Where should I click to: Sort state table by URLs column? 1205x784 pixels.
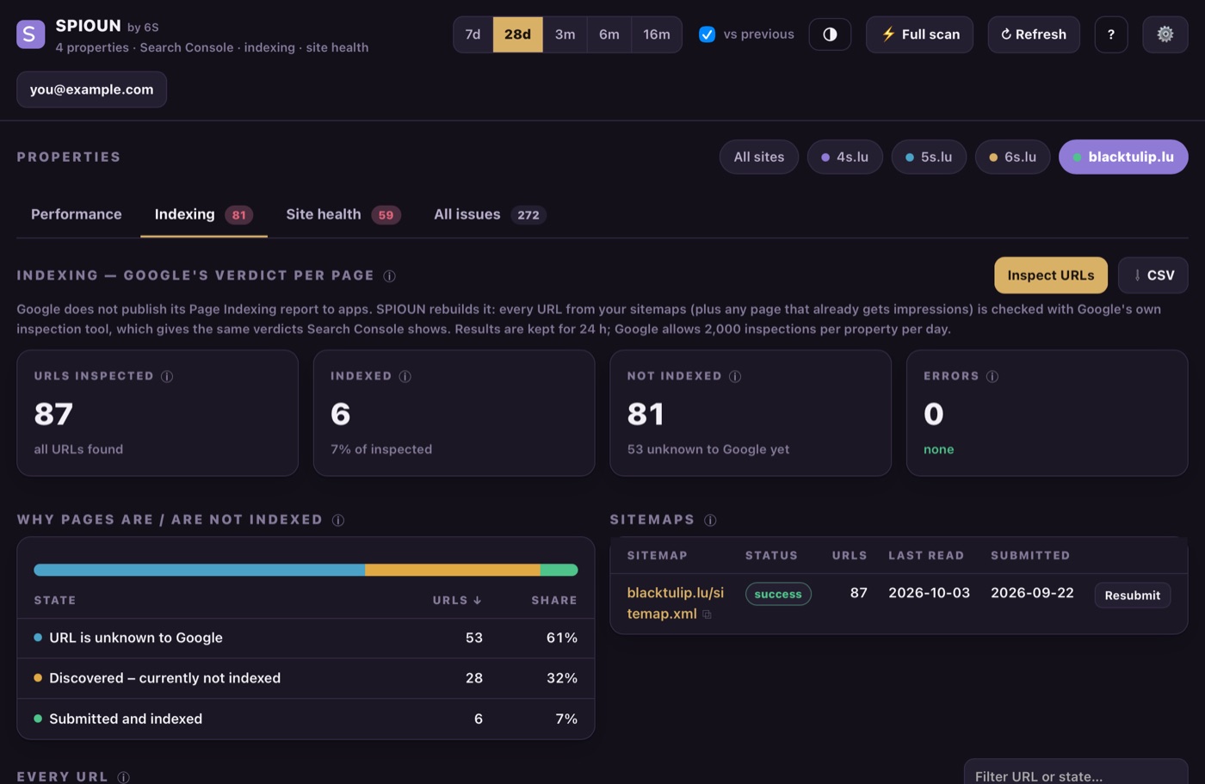[457, 601]
